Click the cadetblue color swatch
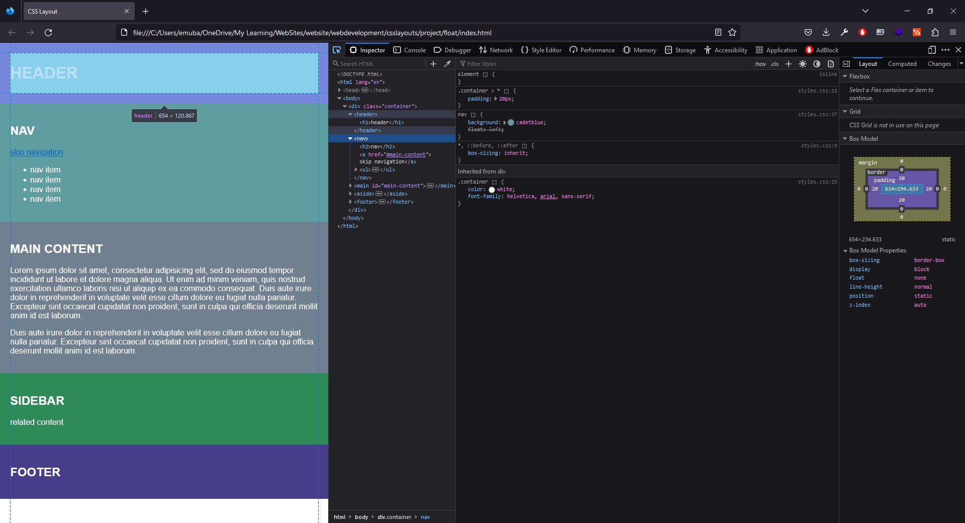This screenshot has width=965, height=523. [511, 122]
